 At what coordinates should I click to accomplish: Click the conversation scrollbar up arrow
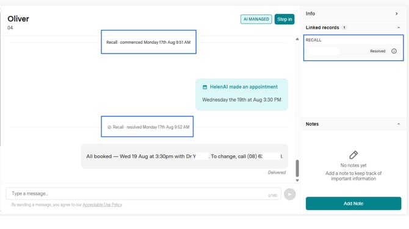pyautogui.click(x=297, y=39)
